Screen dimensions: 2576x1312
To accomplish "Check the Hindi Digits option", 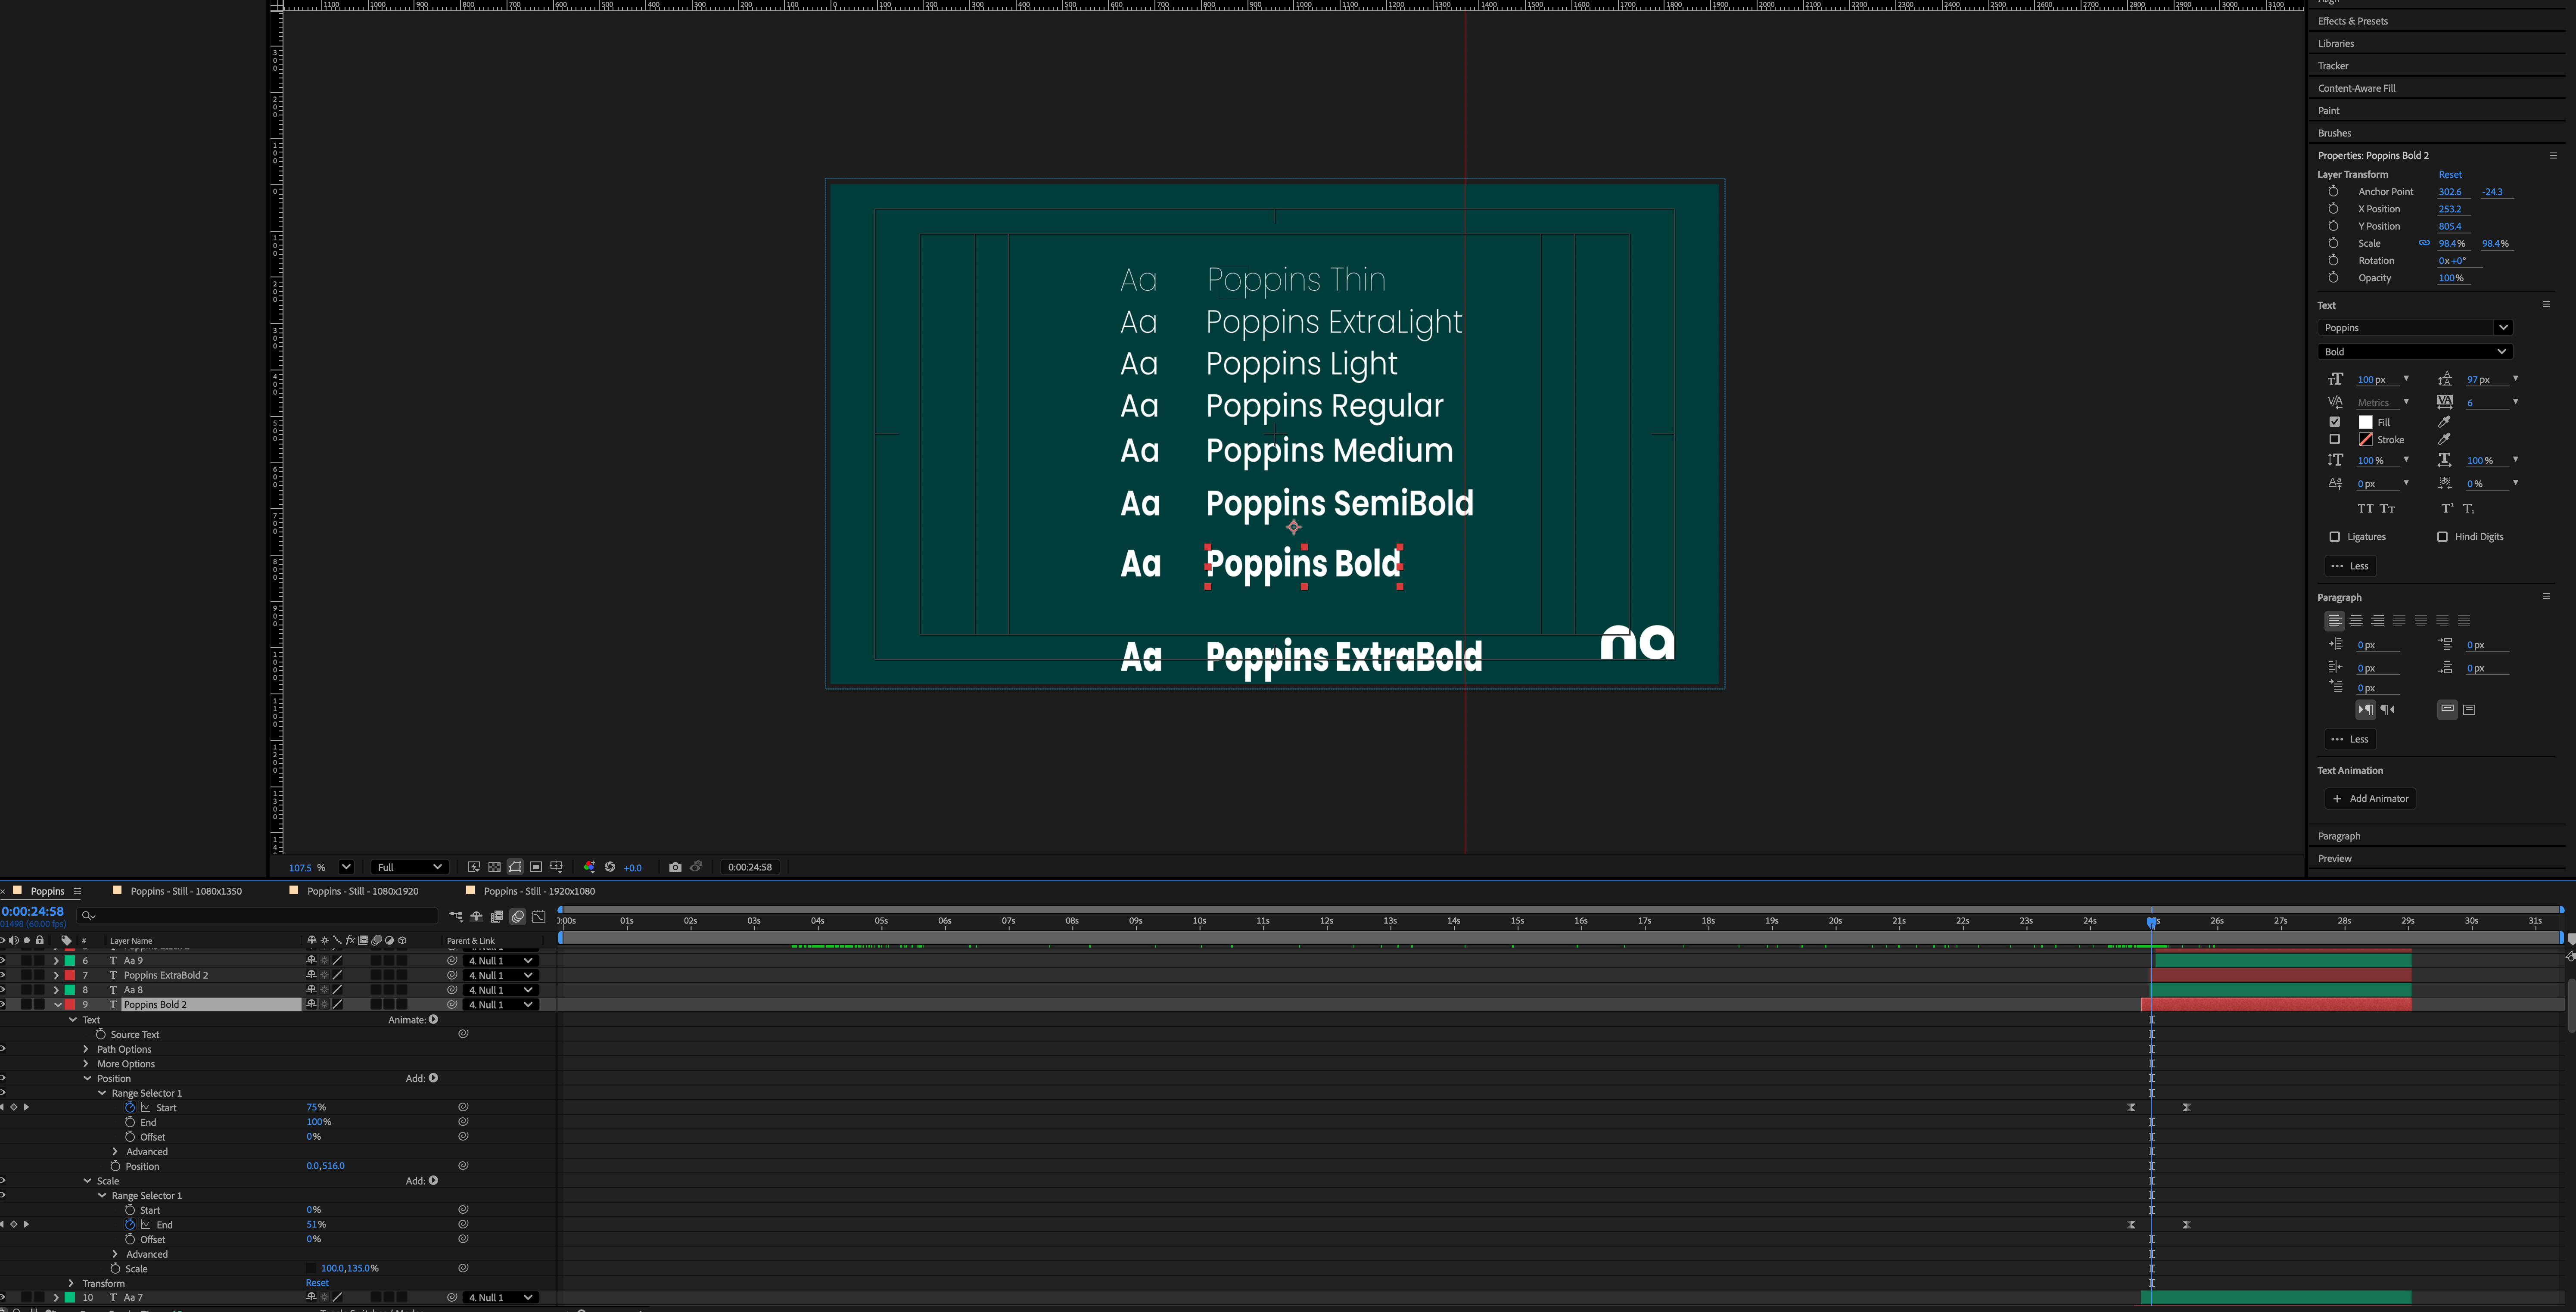I will point(2442,537).
